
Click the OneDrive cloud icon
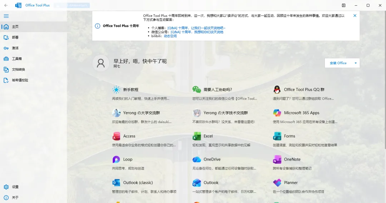(197, 159)
